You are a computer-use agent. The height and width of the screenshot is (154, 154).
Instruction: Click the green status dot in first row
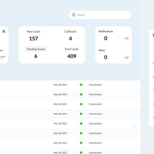point(81,85)
